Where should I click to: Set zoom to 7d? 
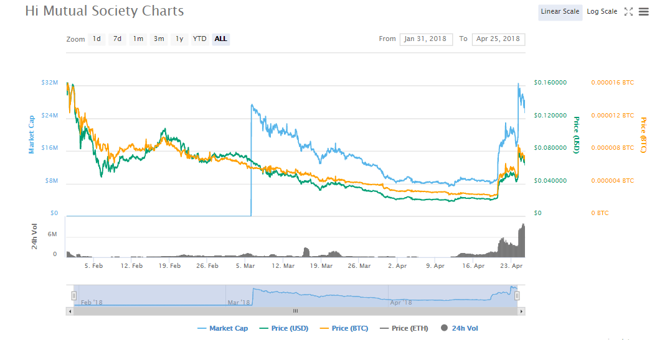117,39
